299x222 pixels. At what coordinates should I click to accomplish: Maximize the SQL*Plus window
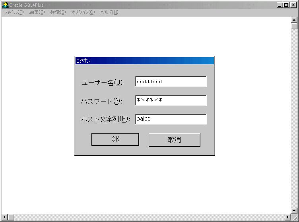[x=286, y=5]
